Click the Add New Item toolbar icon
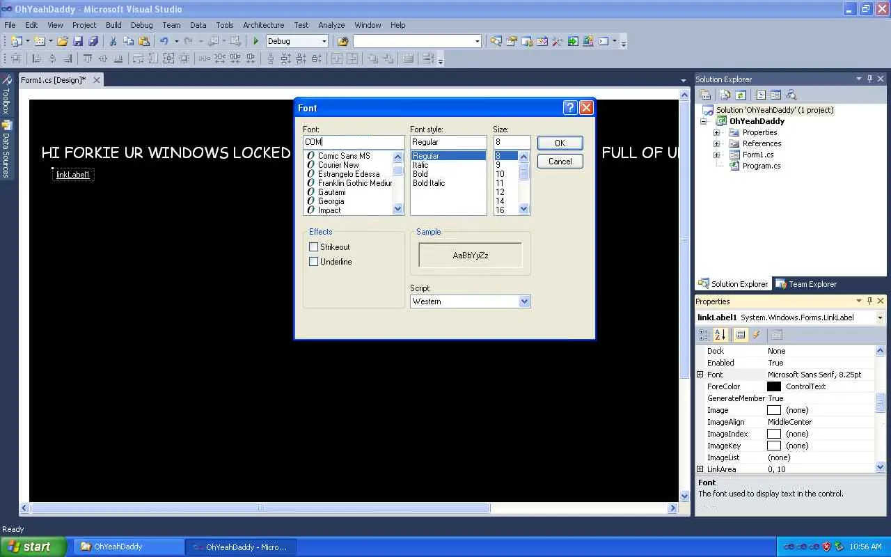 [x=40, y=42]
